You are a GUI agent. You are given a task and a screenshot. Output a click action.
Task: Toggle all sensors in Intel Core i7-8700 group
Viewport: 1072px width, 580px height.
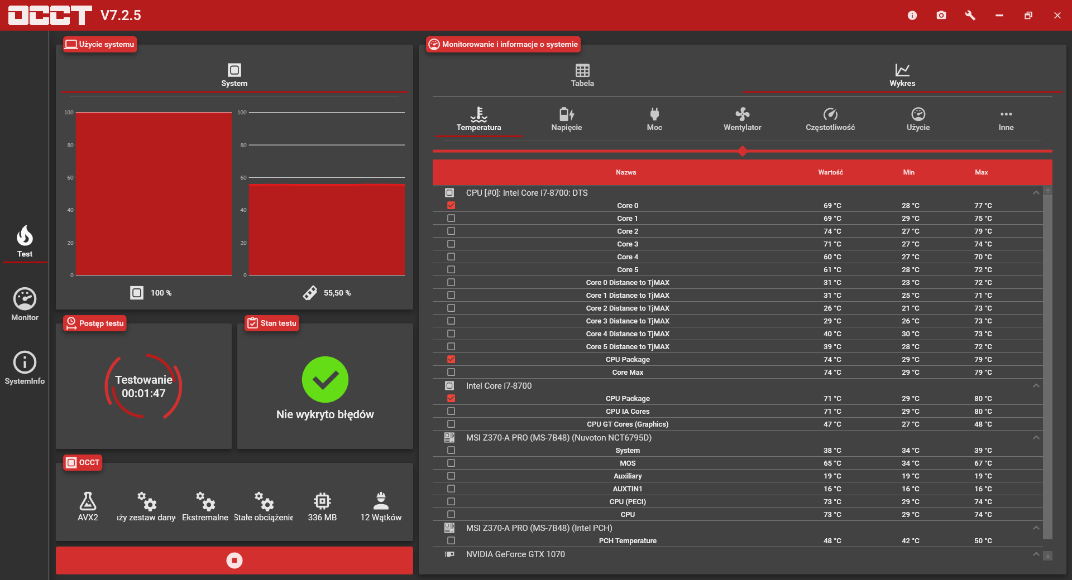click(x=449, y=386)
